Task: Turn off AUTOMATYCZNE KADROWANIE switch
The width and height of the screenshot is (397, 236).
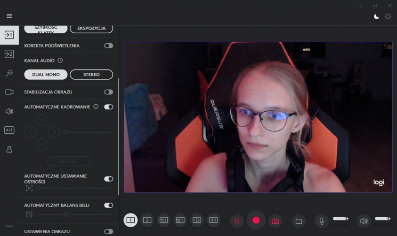Action: click(109, 107)
